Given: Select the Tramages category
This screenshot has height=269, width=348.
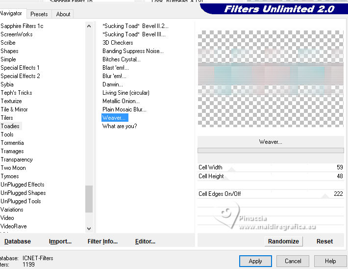Looking at the screenshot, I should pos(12,151).
